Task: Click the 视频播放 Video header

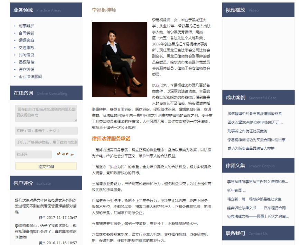Action: click(x=258, y=10)
